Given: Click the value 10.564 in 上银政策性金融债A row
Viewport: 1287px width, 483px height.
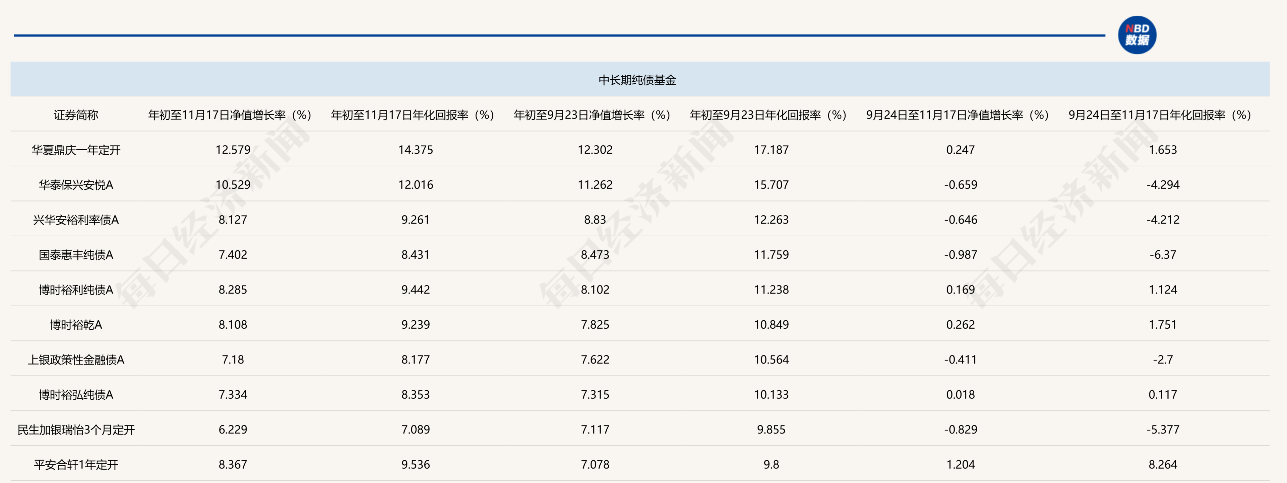Looking at the screenshot, I should (772, 359).
